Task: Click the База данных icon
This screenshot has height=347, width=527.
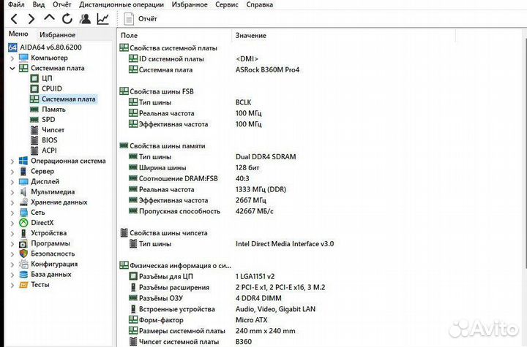Action: pos(23,274)
